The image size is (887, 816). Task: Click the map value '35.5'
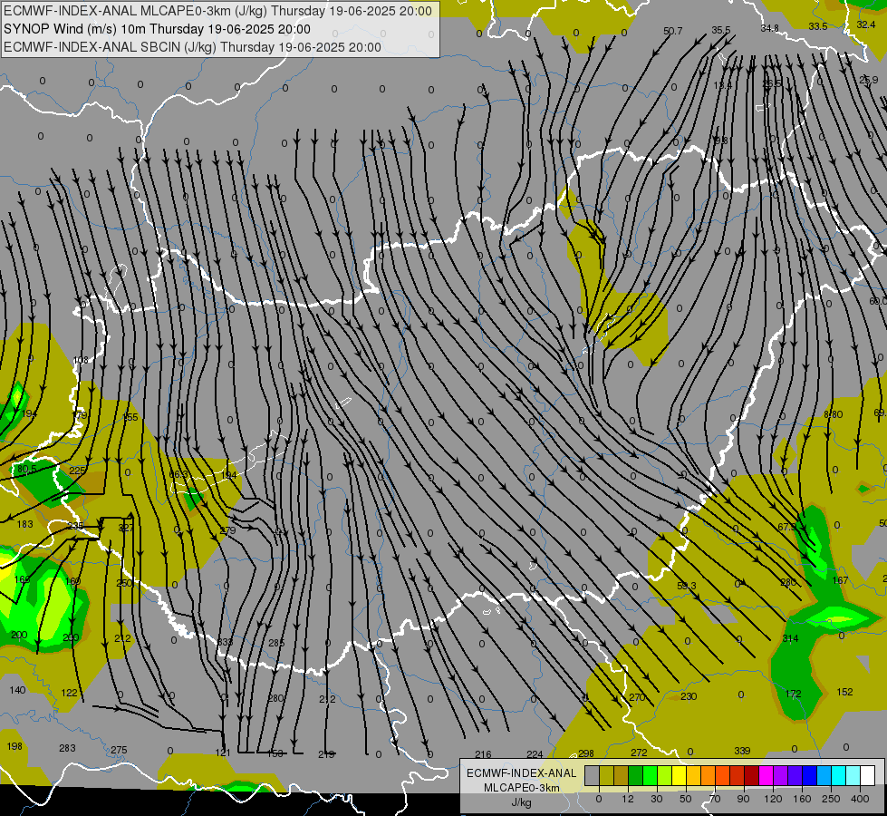coord(720,30)
